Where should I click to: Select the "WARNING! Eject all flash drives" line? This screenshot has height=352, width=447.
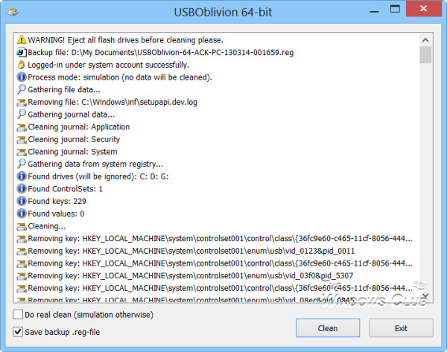point(125,40)
